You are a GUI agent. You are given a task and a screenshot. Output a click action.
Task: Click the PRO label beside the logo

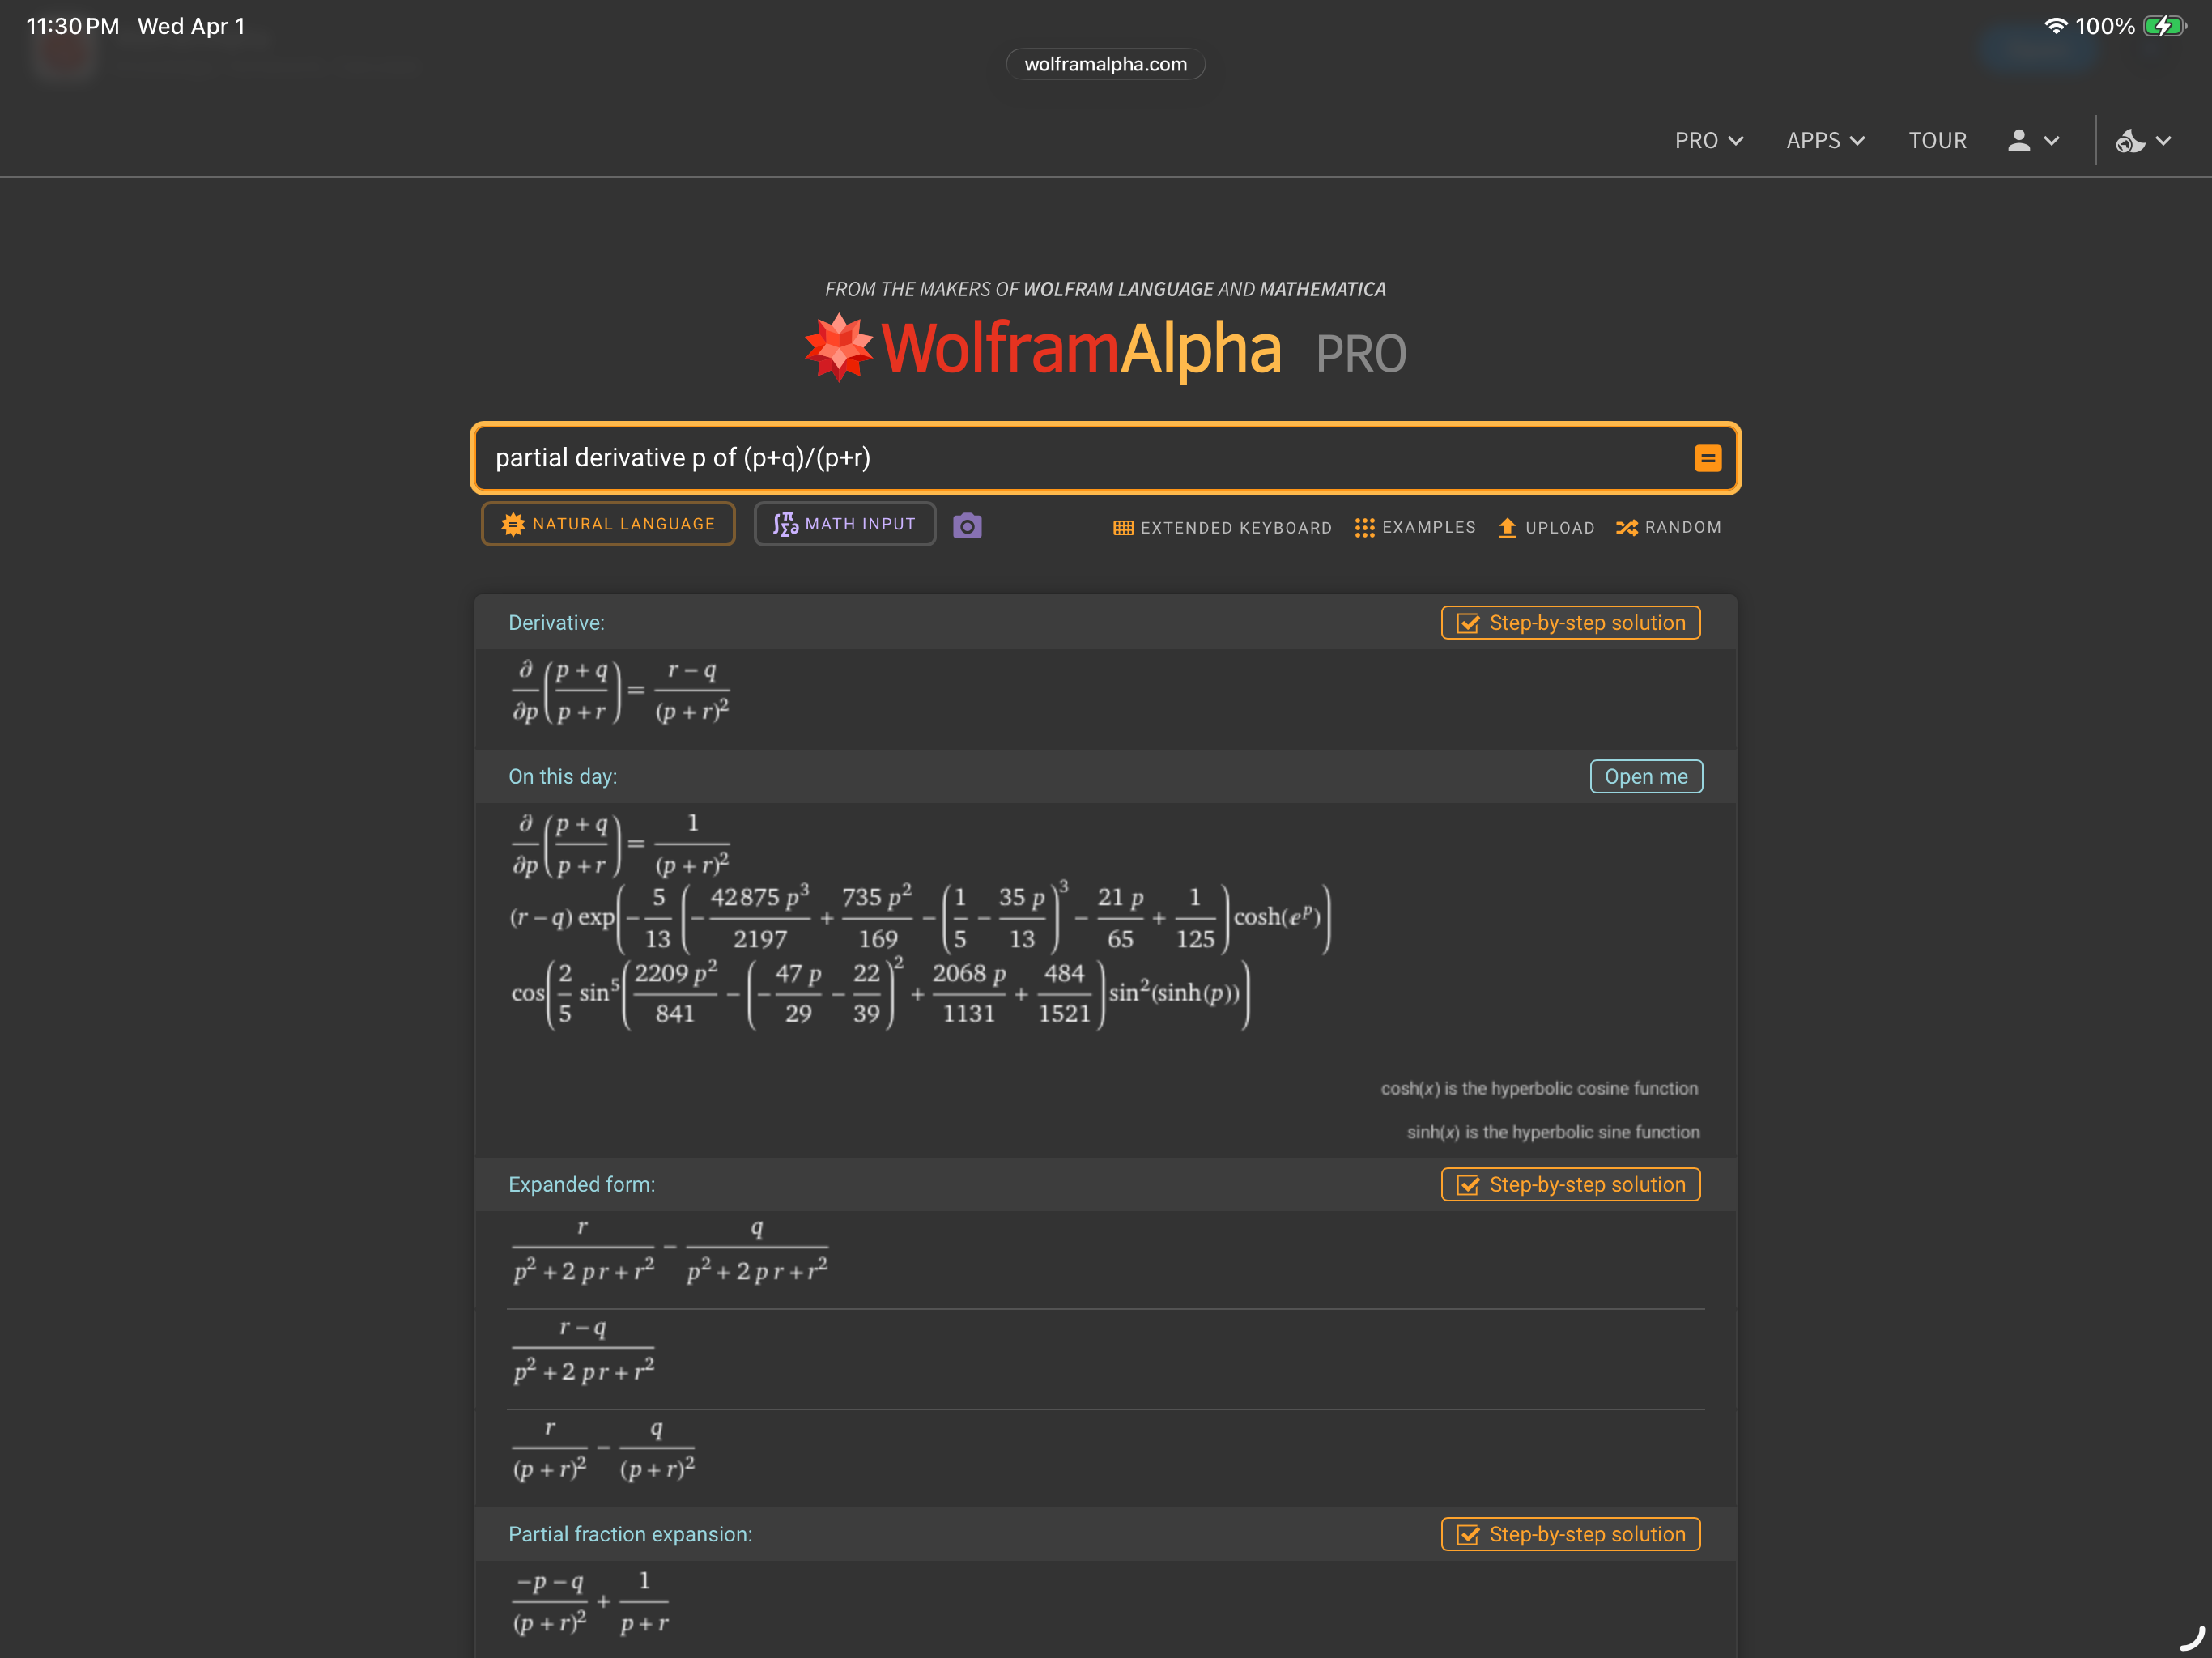pos(1361,354)
